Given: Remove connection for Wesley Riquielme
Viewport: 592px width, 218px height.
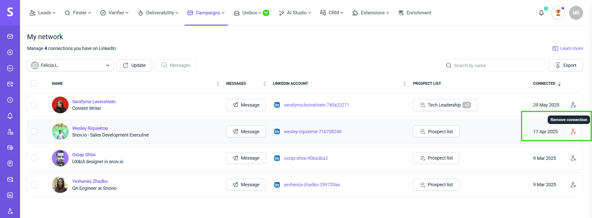Looking at the screenshot, I should [573, 132].
